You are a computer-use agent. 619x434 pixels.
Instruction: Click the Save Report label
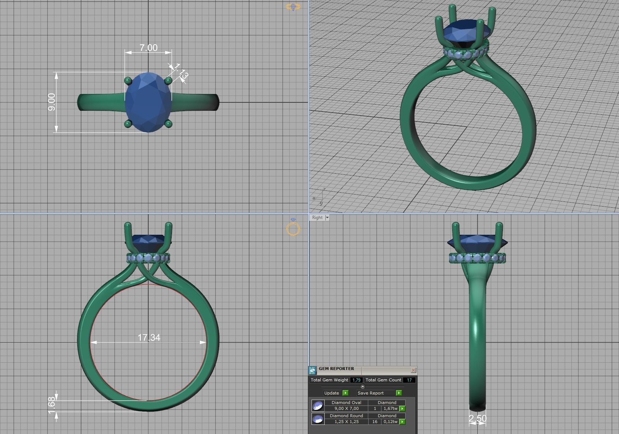pyautogui.click(x=370, y=393)
